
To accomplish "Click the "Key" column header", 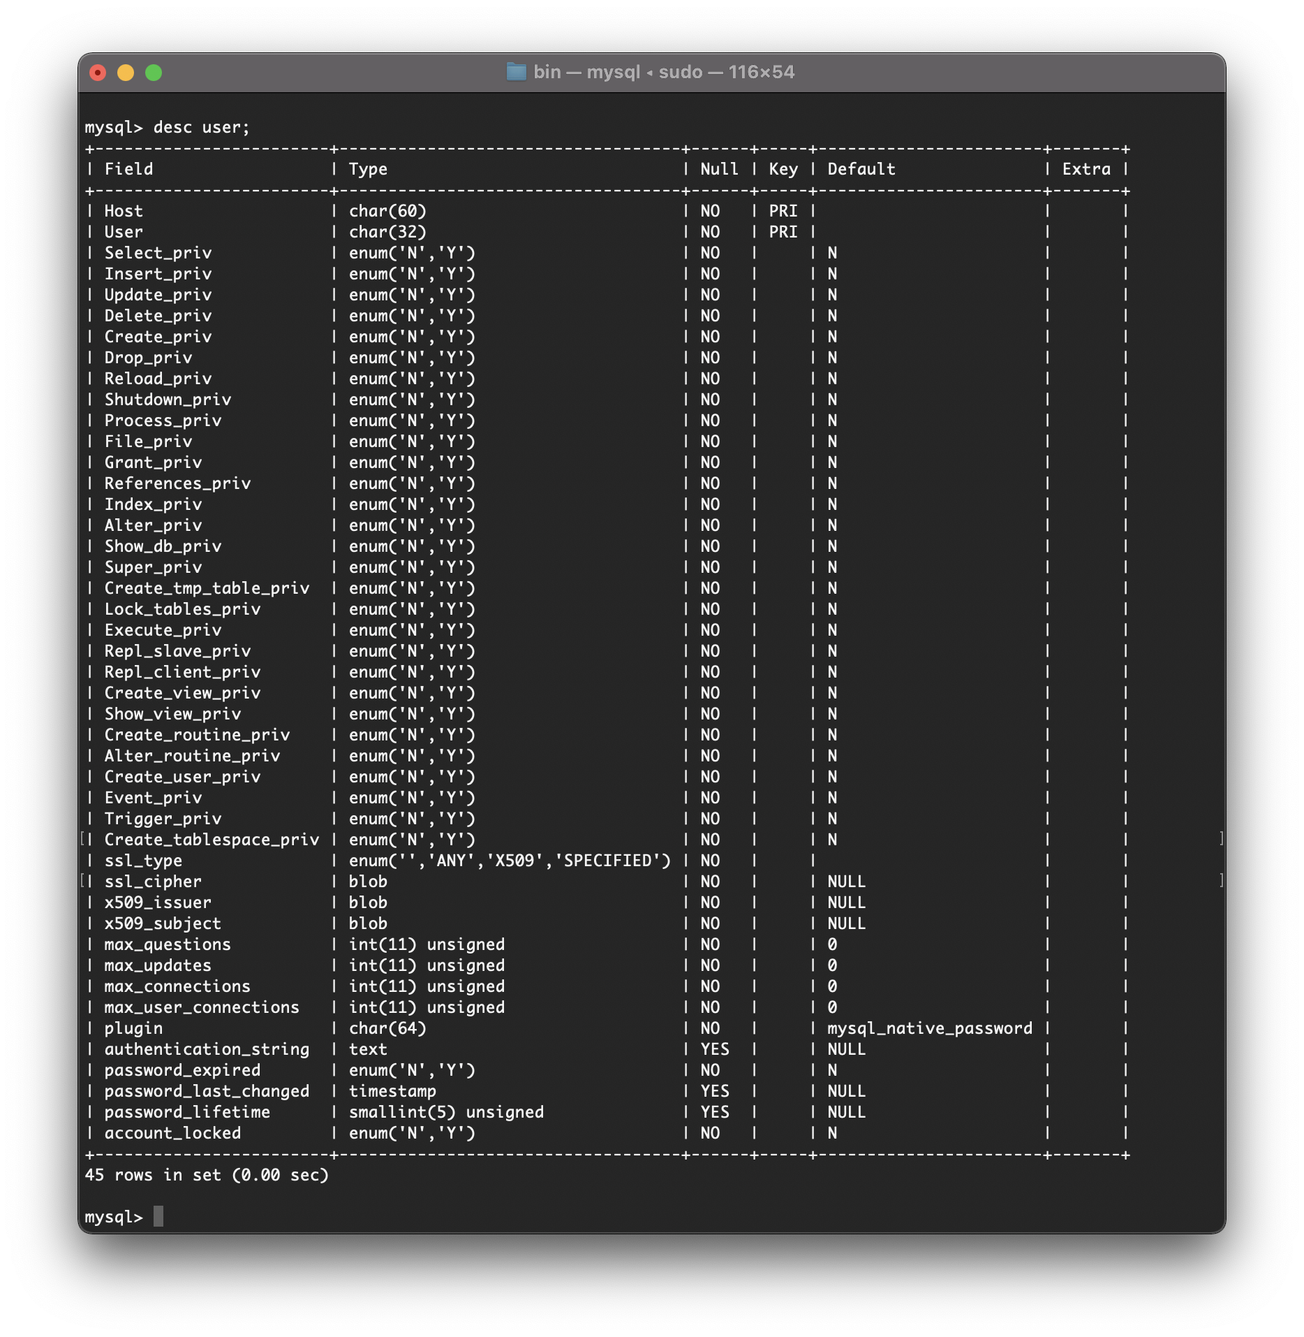I will click(783, 169).
